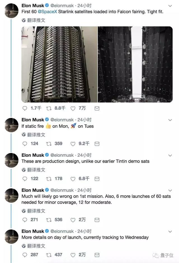Open Elon Musk's avatar on first tweet
This screenshot has width=179, height=263.
pyautogui.click(x=12, y=11)
